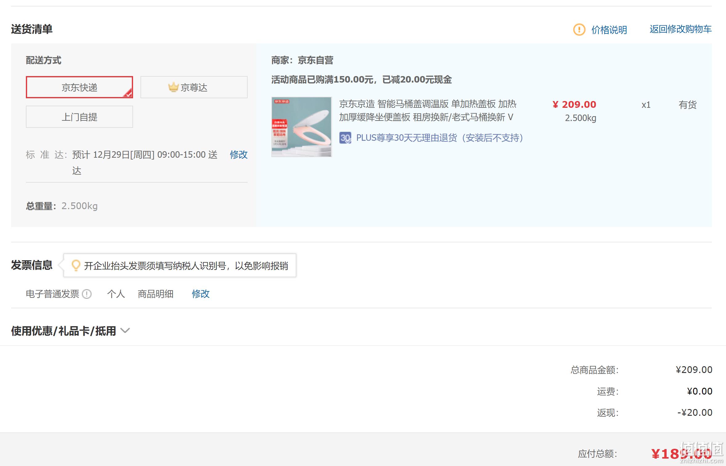Viewport: 726px width, 466px height.
Task: Click the x1 quantity text
Action: (646, 105)
